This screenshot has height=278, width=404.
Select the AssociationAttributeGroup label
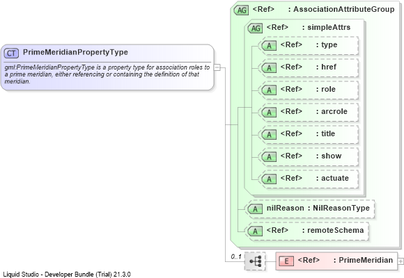tap(344, 9)
